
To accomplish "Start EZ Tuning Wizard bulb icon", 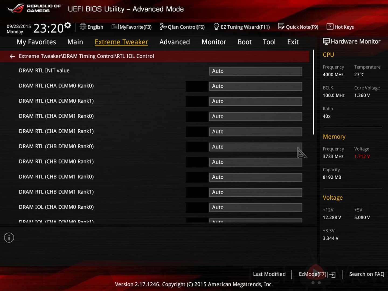I will [x=216, y=26].
